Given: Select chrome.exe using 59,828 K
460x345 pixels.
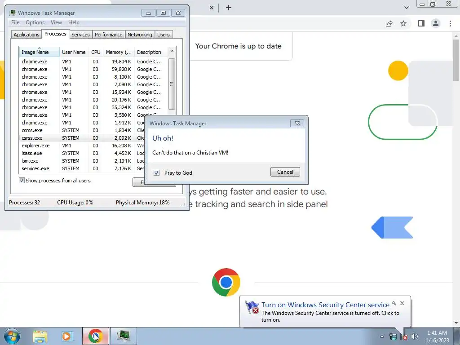Looking at the screenshot, I should pyautogui.click(x=94, y=69).
